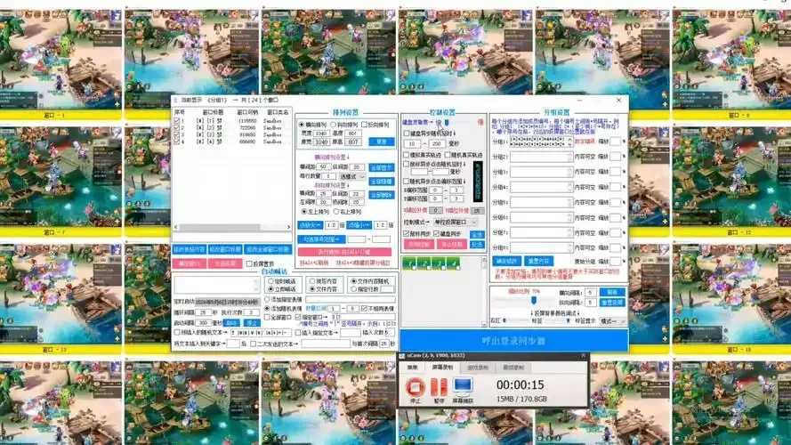Image resolution: width=791 pixels, height=445 pixels.
Task: Click the blue button beside the 横向间隔 value
Action: pyautogui.click(x=612, y=292)
